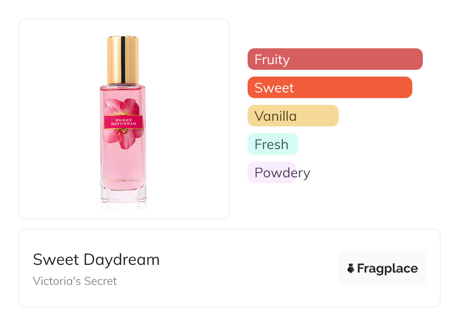This screenshot has width=459, height=326.
Task: Click the Fragplace wordmark text
Action: pyautogui.click(x=387, y=269)
